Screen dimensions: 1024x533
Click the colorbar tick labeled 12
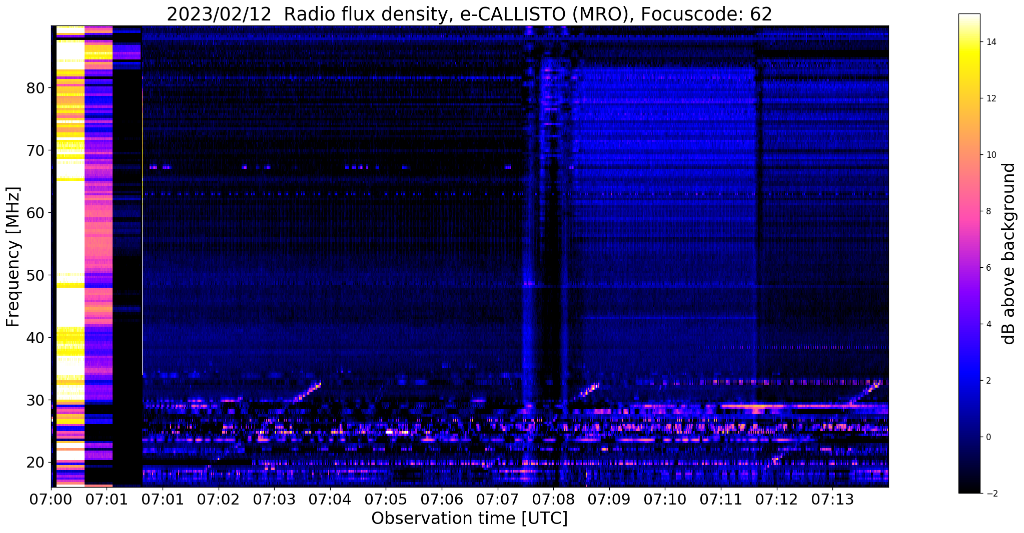(990, 98)
